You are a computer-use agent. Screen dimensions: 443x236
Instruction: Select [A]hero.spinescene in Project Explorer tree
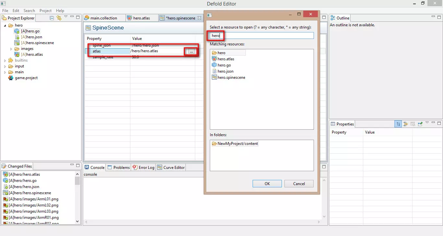click(x=37, y=43)
